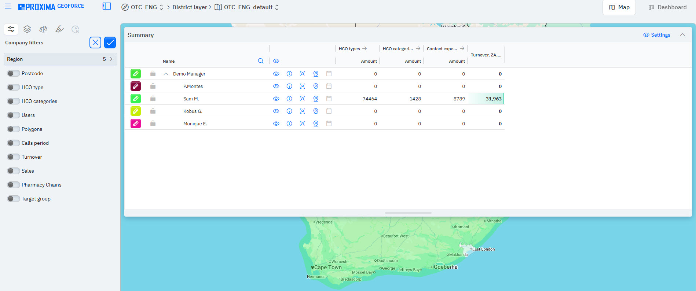Open info for Sam M. row
The width and height of the screenshot is (696, 291).
(x=289, y=99)
